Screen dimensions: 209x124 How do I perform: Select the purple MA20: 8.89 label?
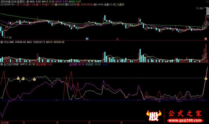tap(61, 2)
